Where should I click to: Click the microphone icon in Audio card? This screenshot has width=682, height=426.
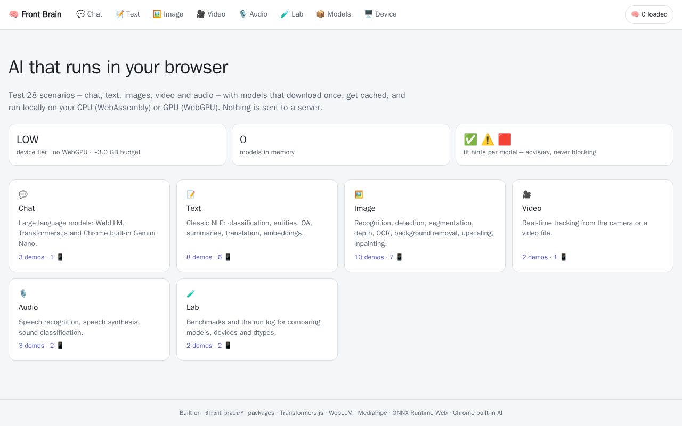[23, 293]
